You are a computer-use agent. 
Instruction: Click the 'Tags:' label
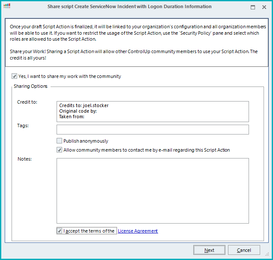tap(23, 126)
